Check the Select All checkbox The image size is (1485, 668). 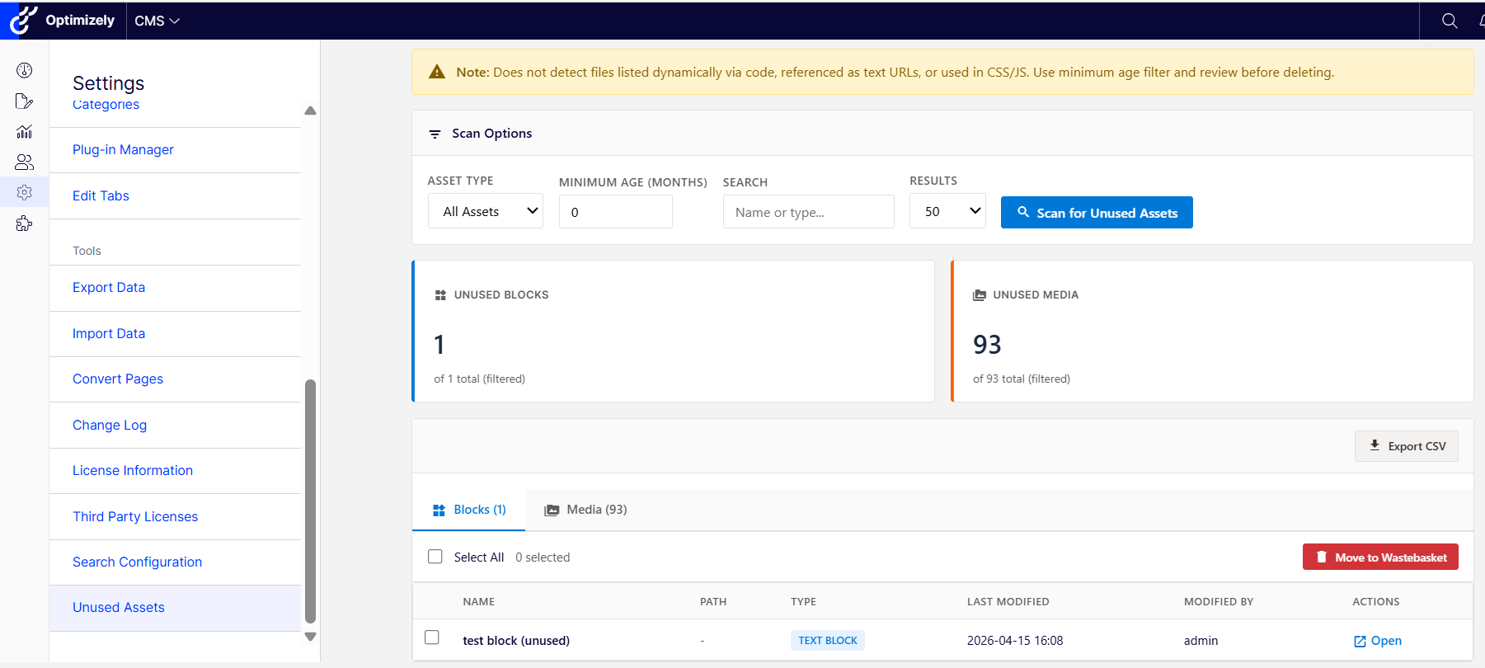435,557
